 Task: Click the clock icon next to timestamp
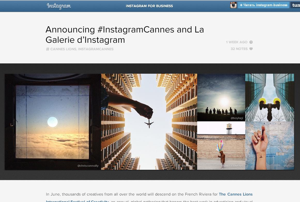click(251, 42)
